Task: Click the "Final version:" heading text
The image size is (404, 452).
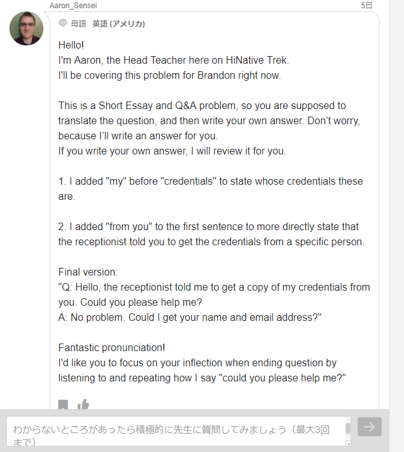Action: [x=87, y=272]
